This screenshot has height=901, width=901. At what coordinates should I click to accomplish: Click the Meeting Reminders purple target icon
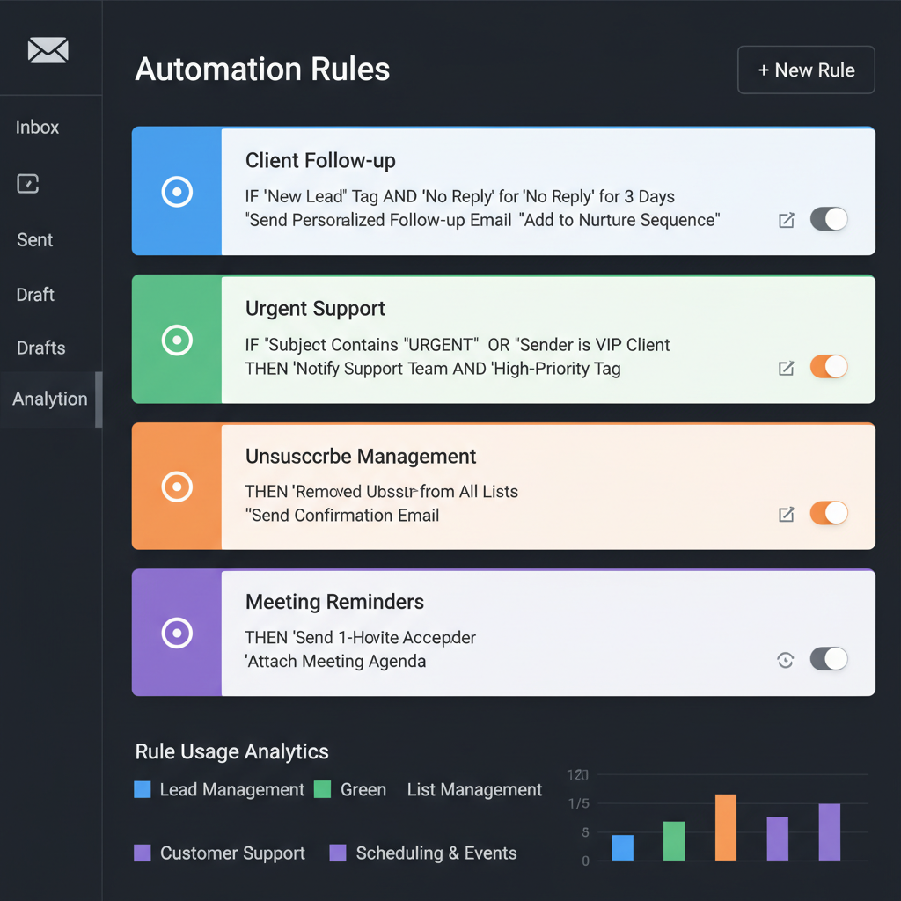(x=177, y=633)
